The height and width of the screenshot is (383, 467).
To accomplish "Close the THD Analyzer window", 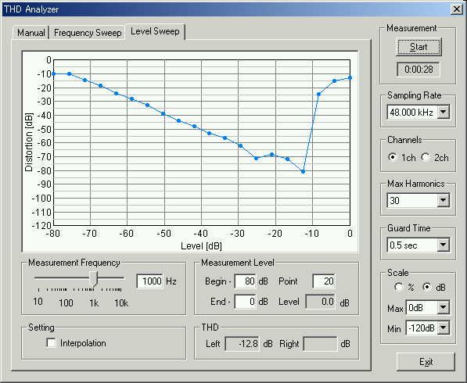I will tap(457, 9).
